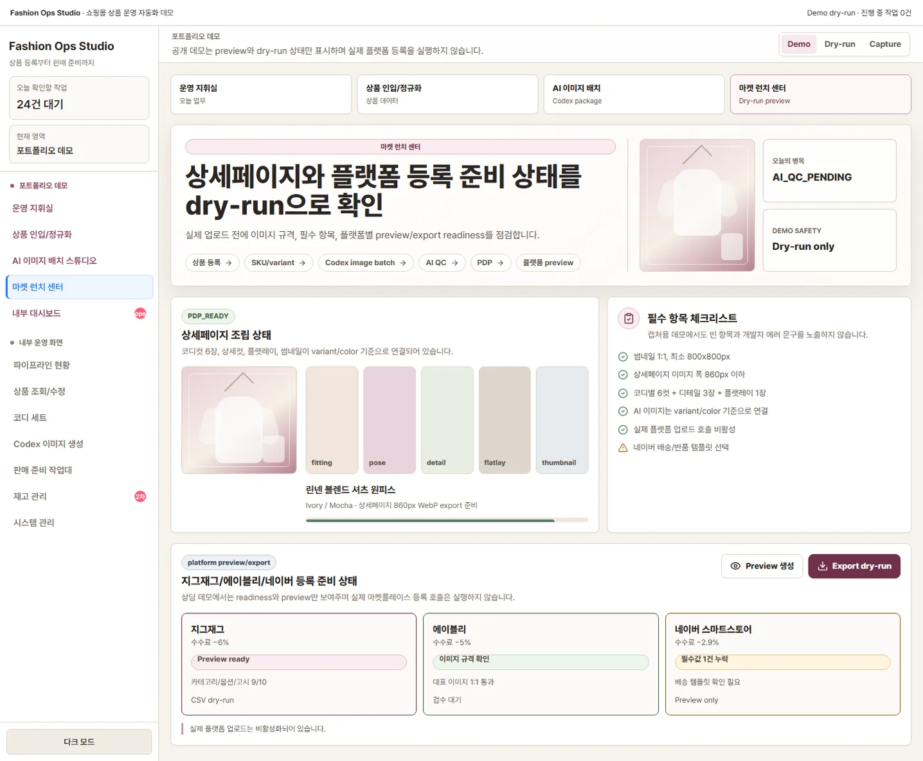The image size is (923, 761).
Task: Click the hero shirt preview image
Action: point(697,206)
